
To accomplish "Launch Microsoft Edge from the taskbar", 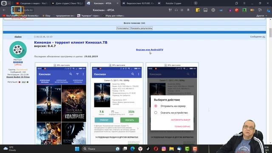I will (133, 149).
